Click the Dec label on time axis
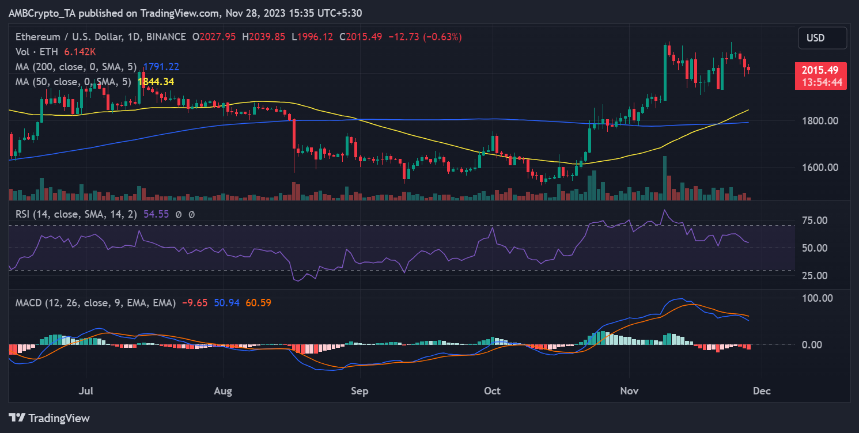Image resolution: width=859 pixels, height=433 pixels. point(761,392)
